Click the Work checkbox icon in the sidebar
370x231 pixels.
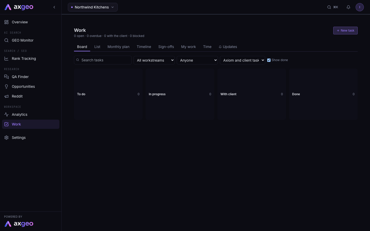[6, 124]
